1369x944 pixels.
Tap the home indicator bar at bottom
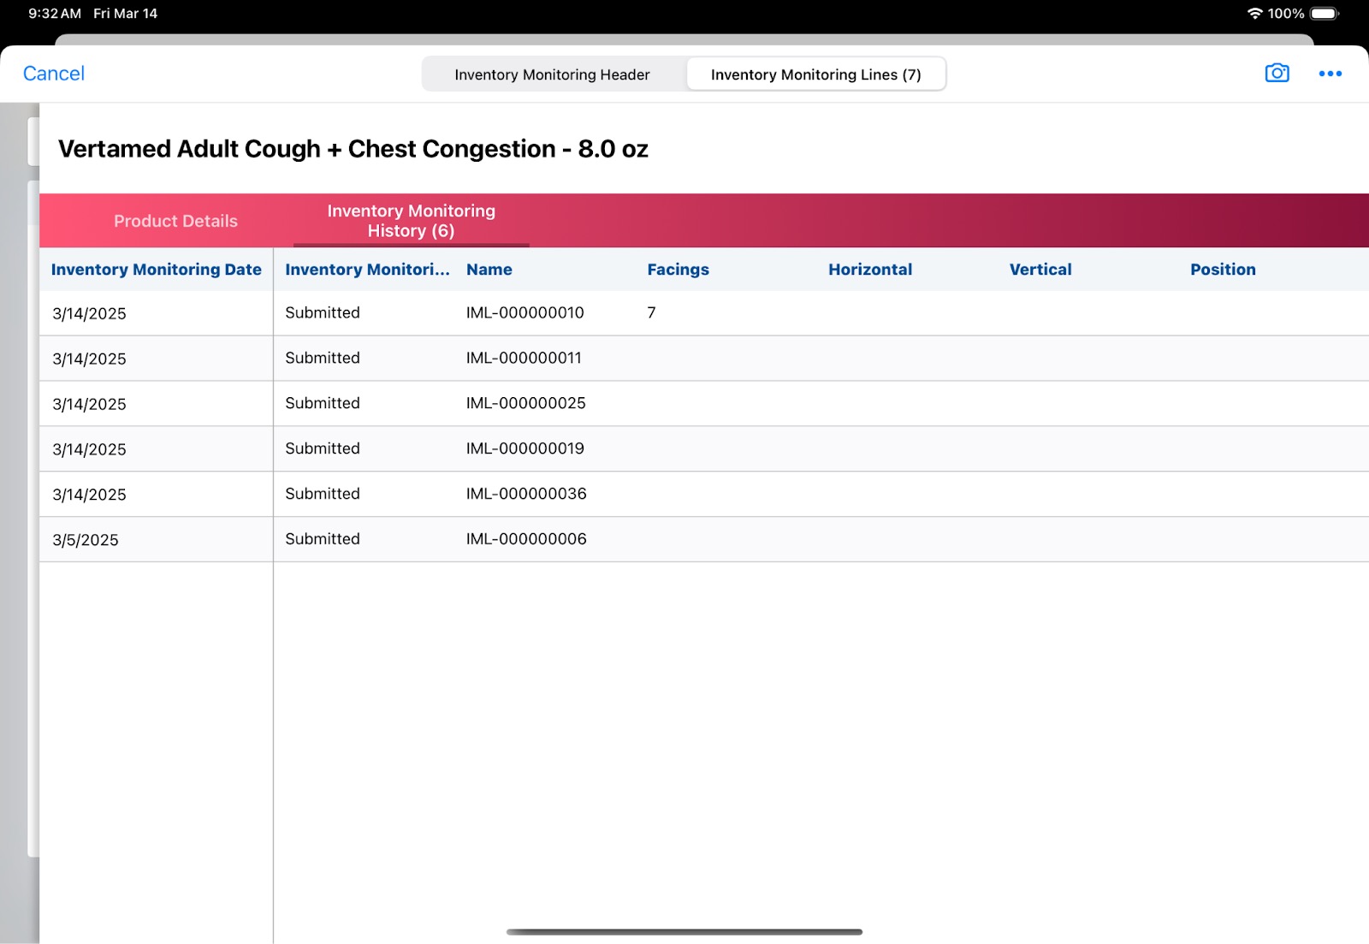coord(684,932)
